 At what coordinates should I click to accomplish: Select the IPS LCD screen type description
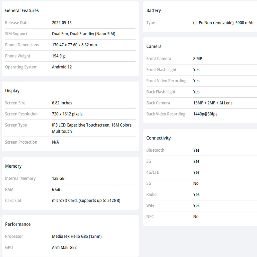[x=92, y=128]
